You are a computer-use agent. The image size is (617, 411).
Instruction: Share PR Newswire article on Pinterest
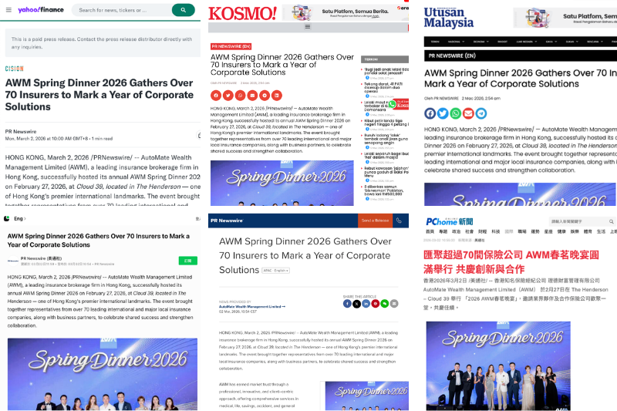click(376, 304)
